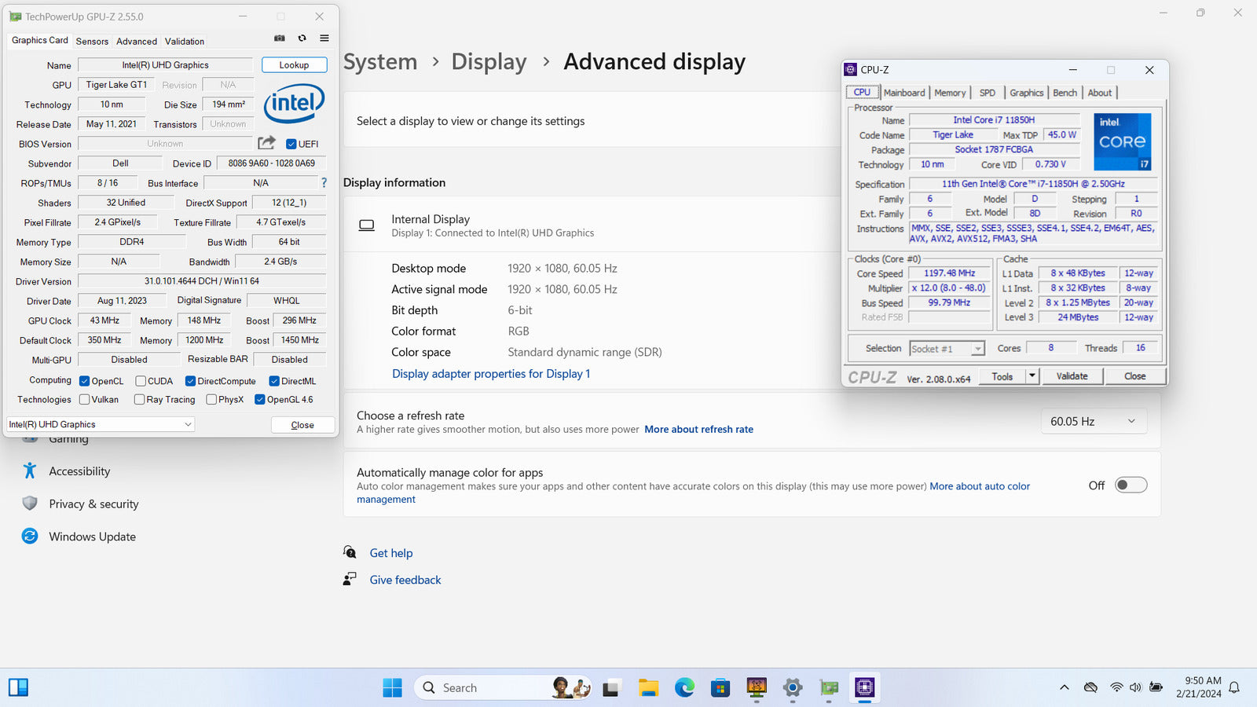Screen dimensions: 1257x707
Task: Open the Windows Start menu
Action: [x=392, y=688]
